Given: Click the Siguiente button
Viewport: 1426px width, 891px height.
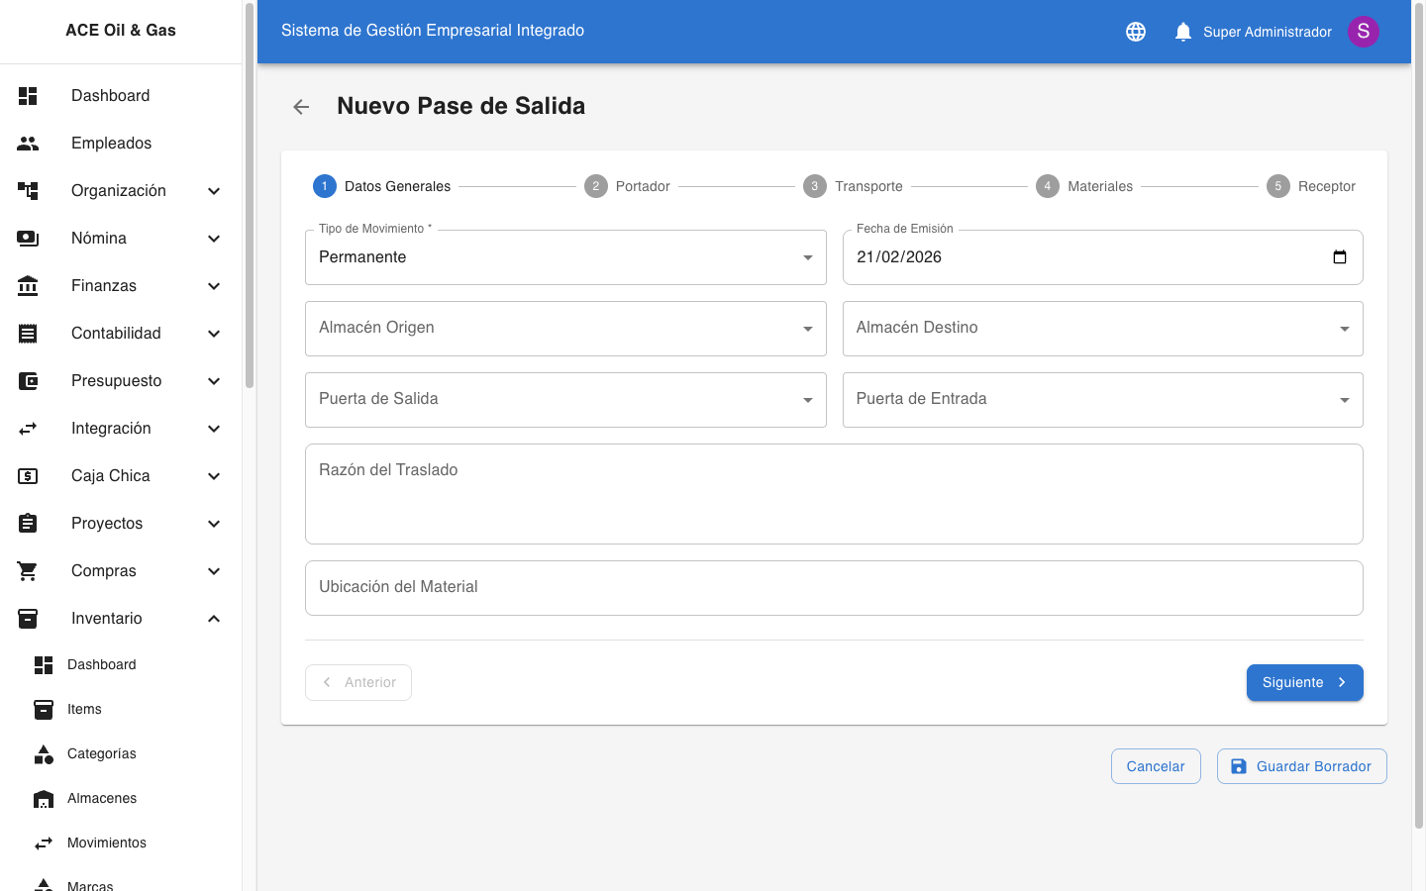Looking at the screenshot, I should pos(1304,682).
